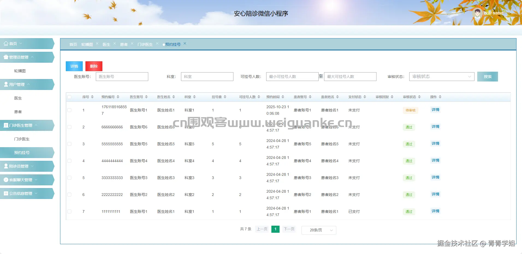Check the row with 2222222222

tap(69, 195)
